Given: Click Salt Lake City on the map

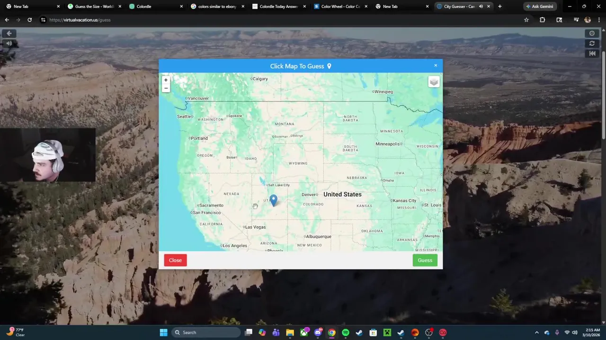Looking at the screenshot, I should tap(278, 185).
